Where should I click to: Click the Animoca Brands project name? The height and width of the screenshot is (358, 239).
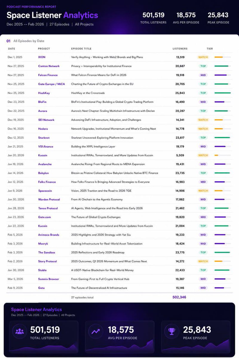(48, 235)
